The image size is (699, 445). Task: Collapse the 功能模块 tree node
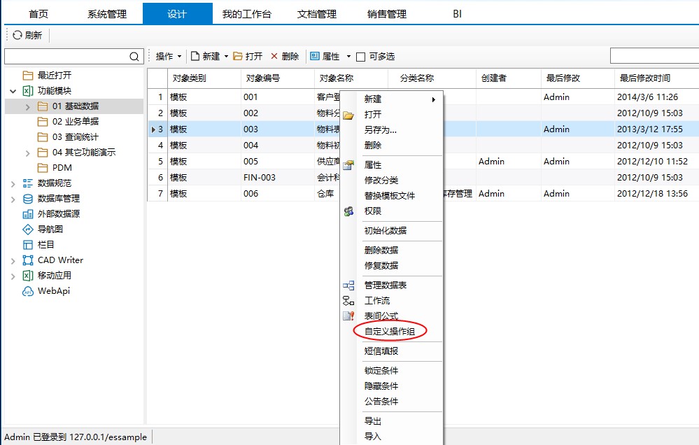coord(13,91)
